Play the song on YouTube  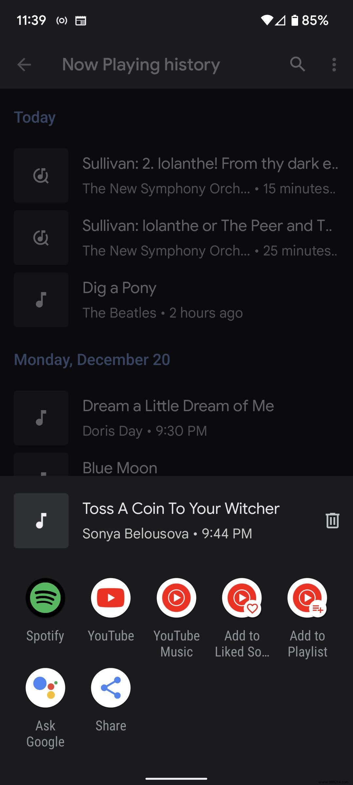111,598
